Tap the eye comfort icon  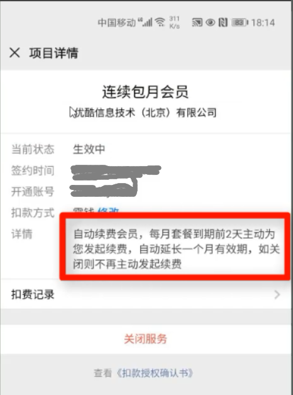coord(211,23)
